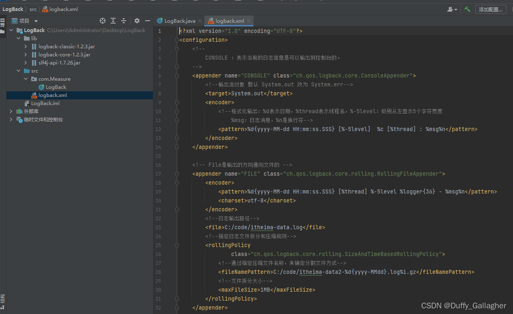513x314 pixels.
Task: Select the logback.xml editor tab
Action: coord(230,21)
